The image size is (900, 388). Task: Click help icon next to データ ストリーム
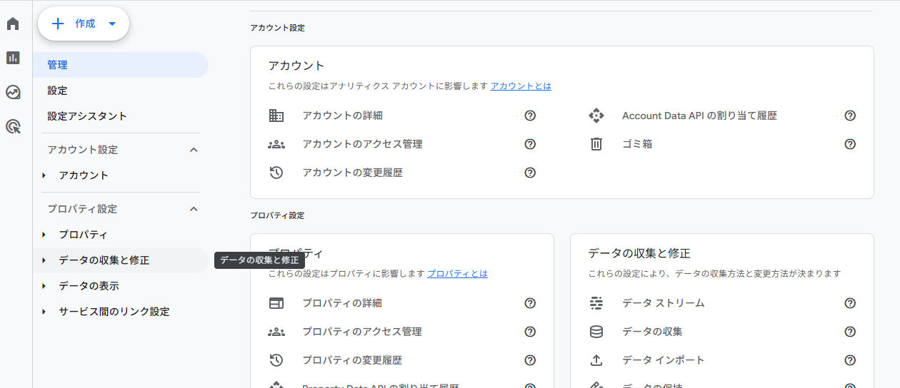click(x=850, y=303)
